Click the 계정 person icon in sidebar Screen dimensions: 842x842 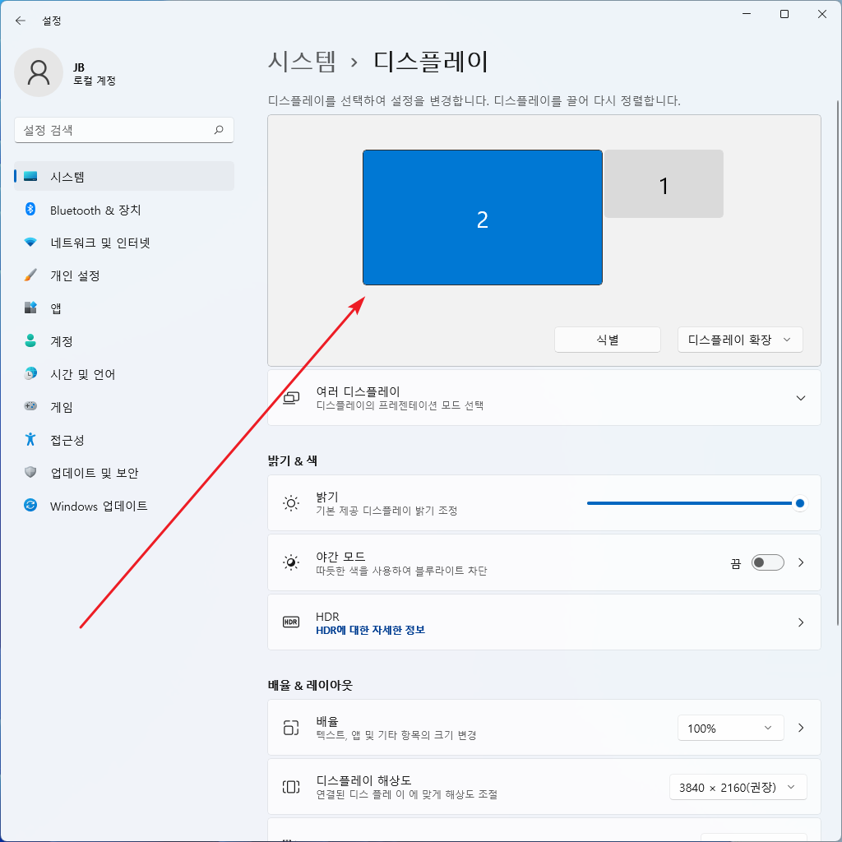tap(30, 340)
